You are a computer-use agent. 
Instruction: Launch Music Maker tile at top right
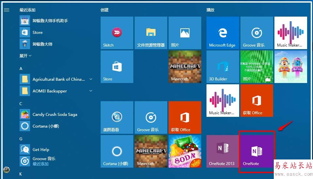click(x=291, y=33)
